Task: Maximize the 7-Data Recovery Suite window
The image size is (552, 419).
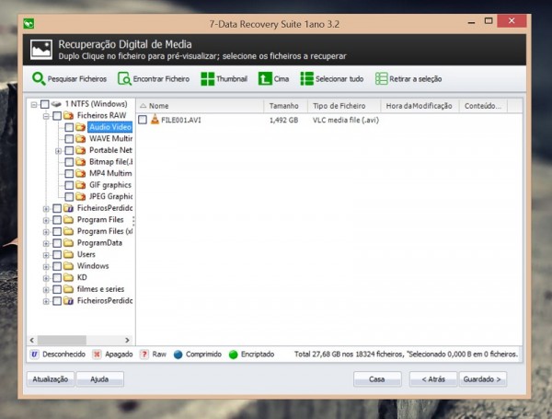Action: tap(489, 21)
